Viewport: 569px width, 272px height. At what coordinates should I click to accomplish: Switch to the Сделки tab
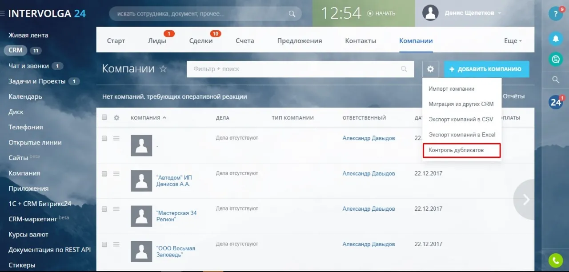click(x=201, y=40)
